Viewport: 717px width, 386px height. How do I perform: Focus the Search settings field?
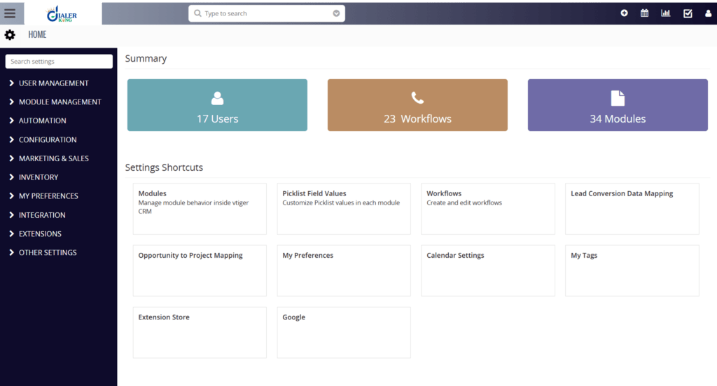point(59,62)
